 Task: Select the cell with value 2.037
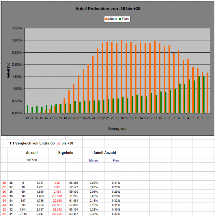[x=40, y=210]
